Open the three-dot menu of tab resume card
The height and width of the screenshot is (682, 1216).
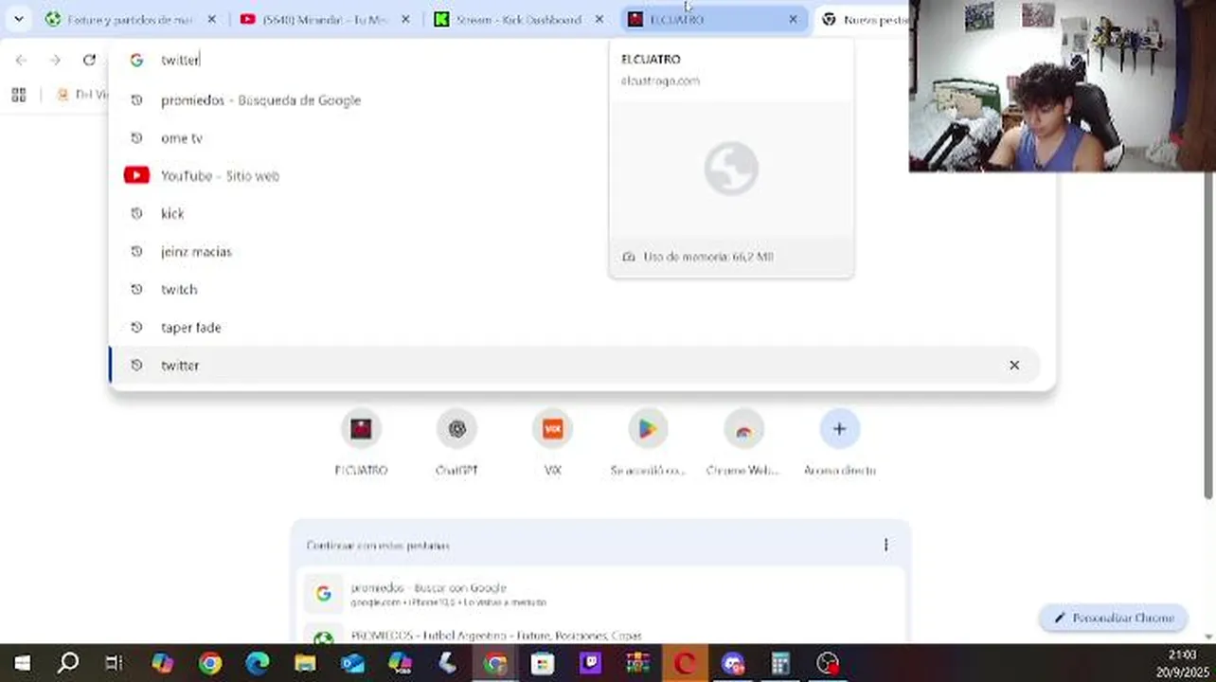885,545
